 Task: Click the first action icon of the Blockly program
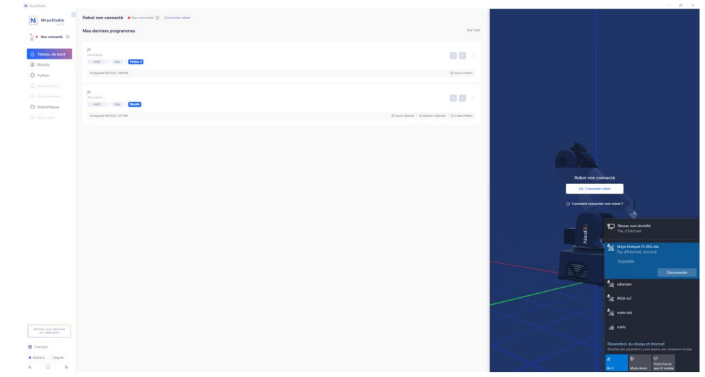click(x=453, y=98)
